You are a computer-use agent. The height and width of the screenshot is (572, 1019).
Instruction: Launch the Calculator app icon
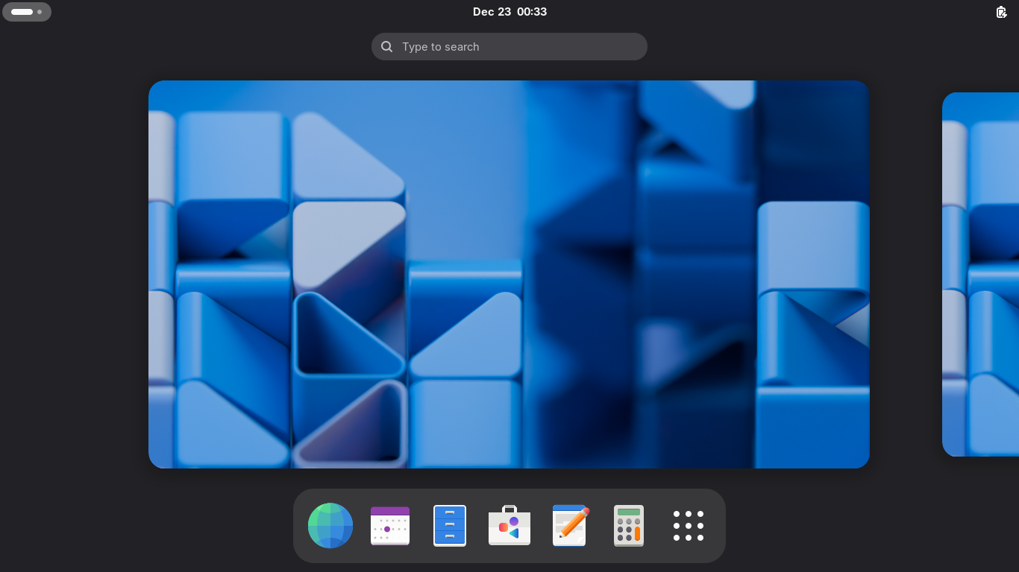[629, 526]
